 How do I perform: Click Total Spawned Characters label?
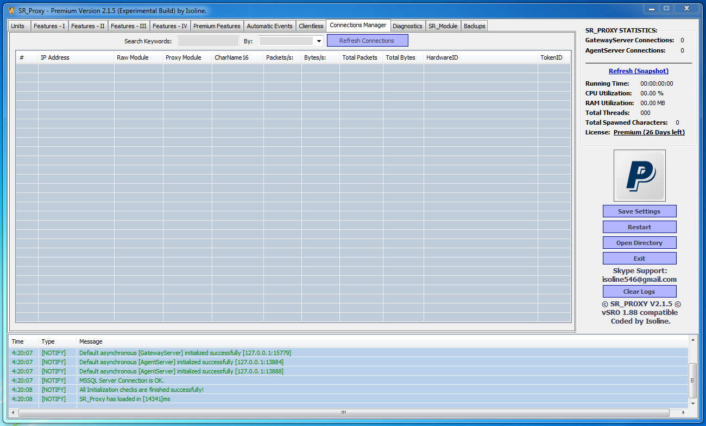coord(626,122)
